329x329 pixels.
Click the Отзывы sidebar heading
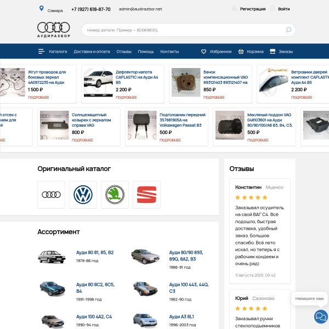coord(242,169)
